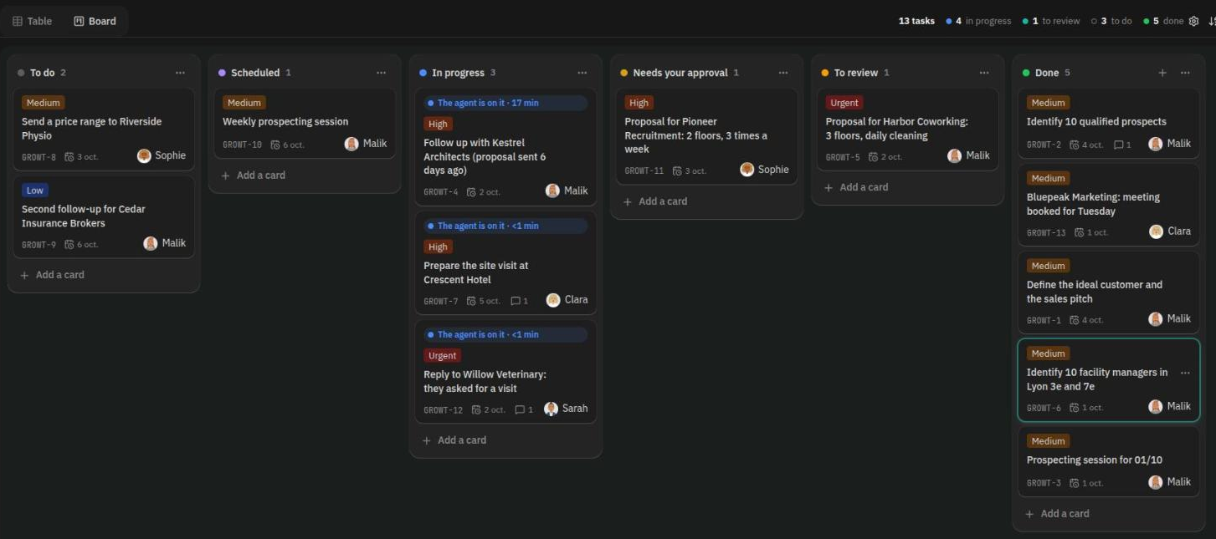This screenshot has height=539, width=1216.
Task: Click GROWT-6 task ID label
Action: pyautogui.click(x=1044, y=408)
